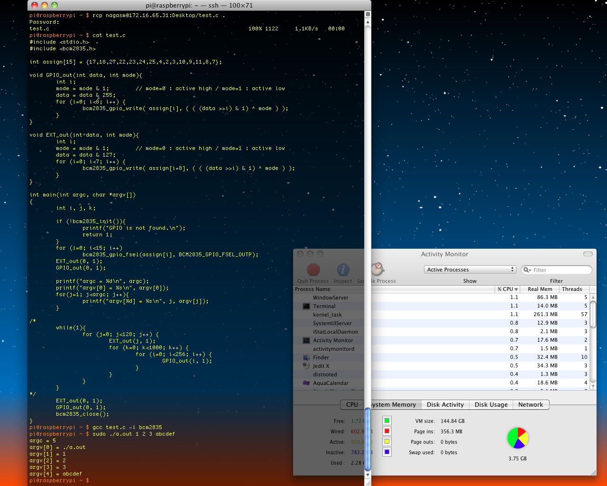Select the Finder process icon in list
The height and width of the screenshot is (486, 607).
pyautogui.click(x=306, y=357)
